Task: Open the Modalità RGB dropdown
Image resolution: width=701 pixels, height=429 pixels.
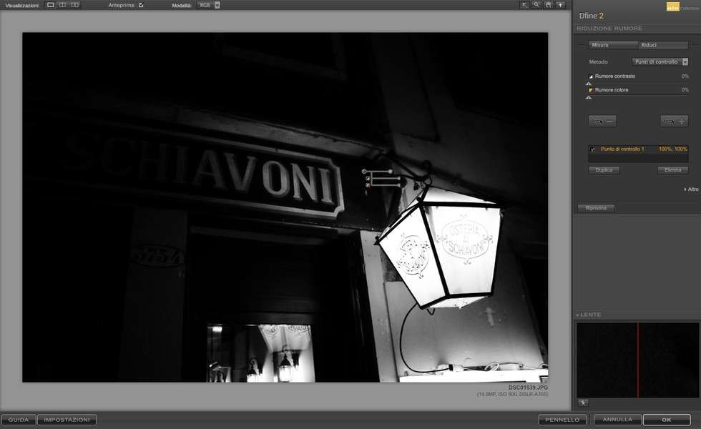Action: click(209, 6)
